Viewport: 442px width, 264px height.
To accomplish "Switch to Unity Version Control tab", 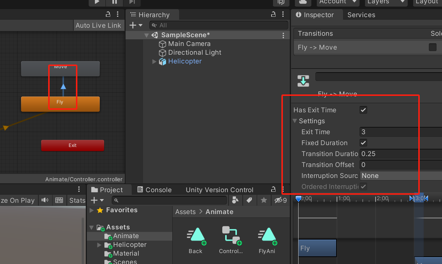I will tap(219, 190).
